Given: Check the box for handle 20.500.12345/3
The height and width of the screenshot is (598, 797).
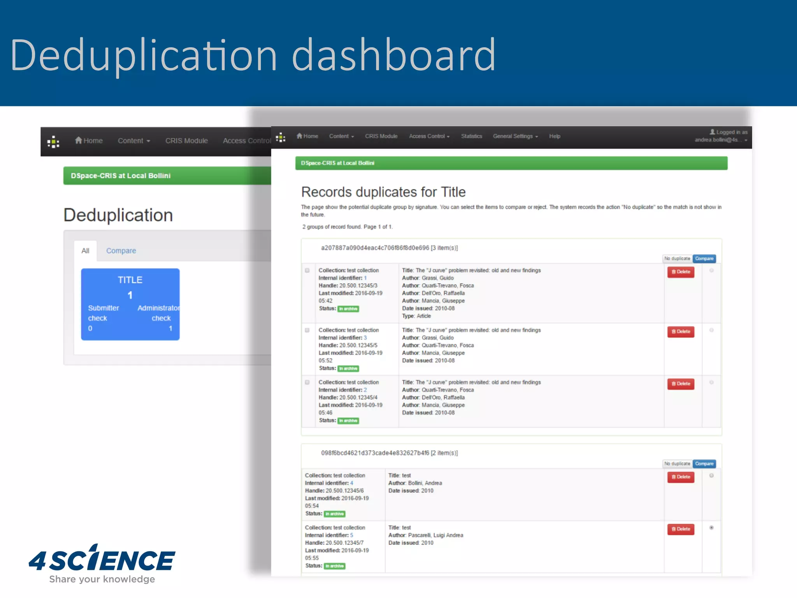Looking at the screenshot, I should tap(307, 270).
